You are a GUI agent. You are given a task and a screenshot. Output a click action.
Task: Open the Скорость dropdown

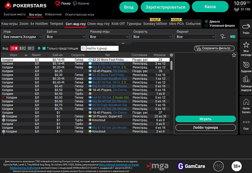152,37
